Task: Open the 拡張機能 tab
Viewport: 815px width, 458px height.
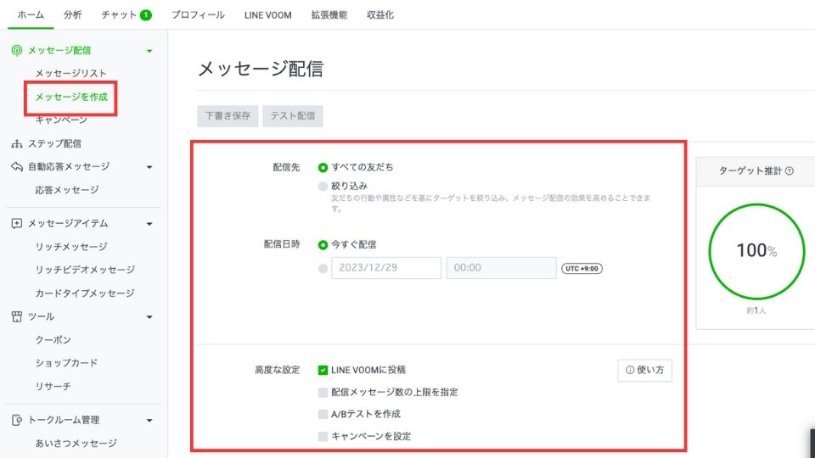Action: coord(329,15)
